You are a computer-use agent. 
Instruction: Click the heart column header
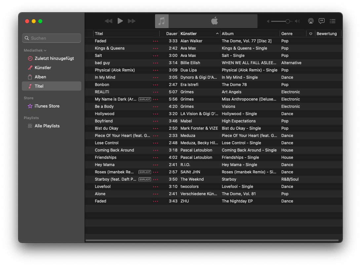[311, 34]
